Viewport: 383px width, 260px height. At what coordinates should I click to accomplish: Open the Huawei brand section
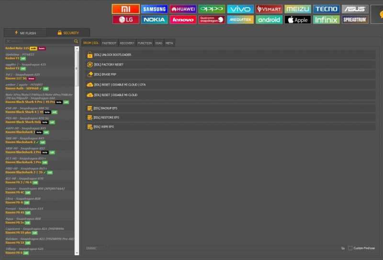pos(183,9)
